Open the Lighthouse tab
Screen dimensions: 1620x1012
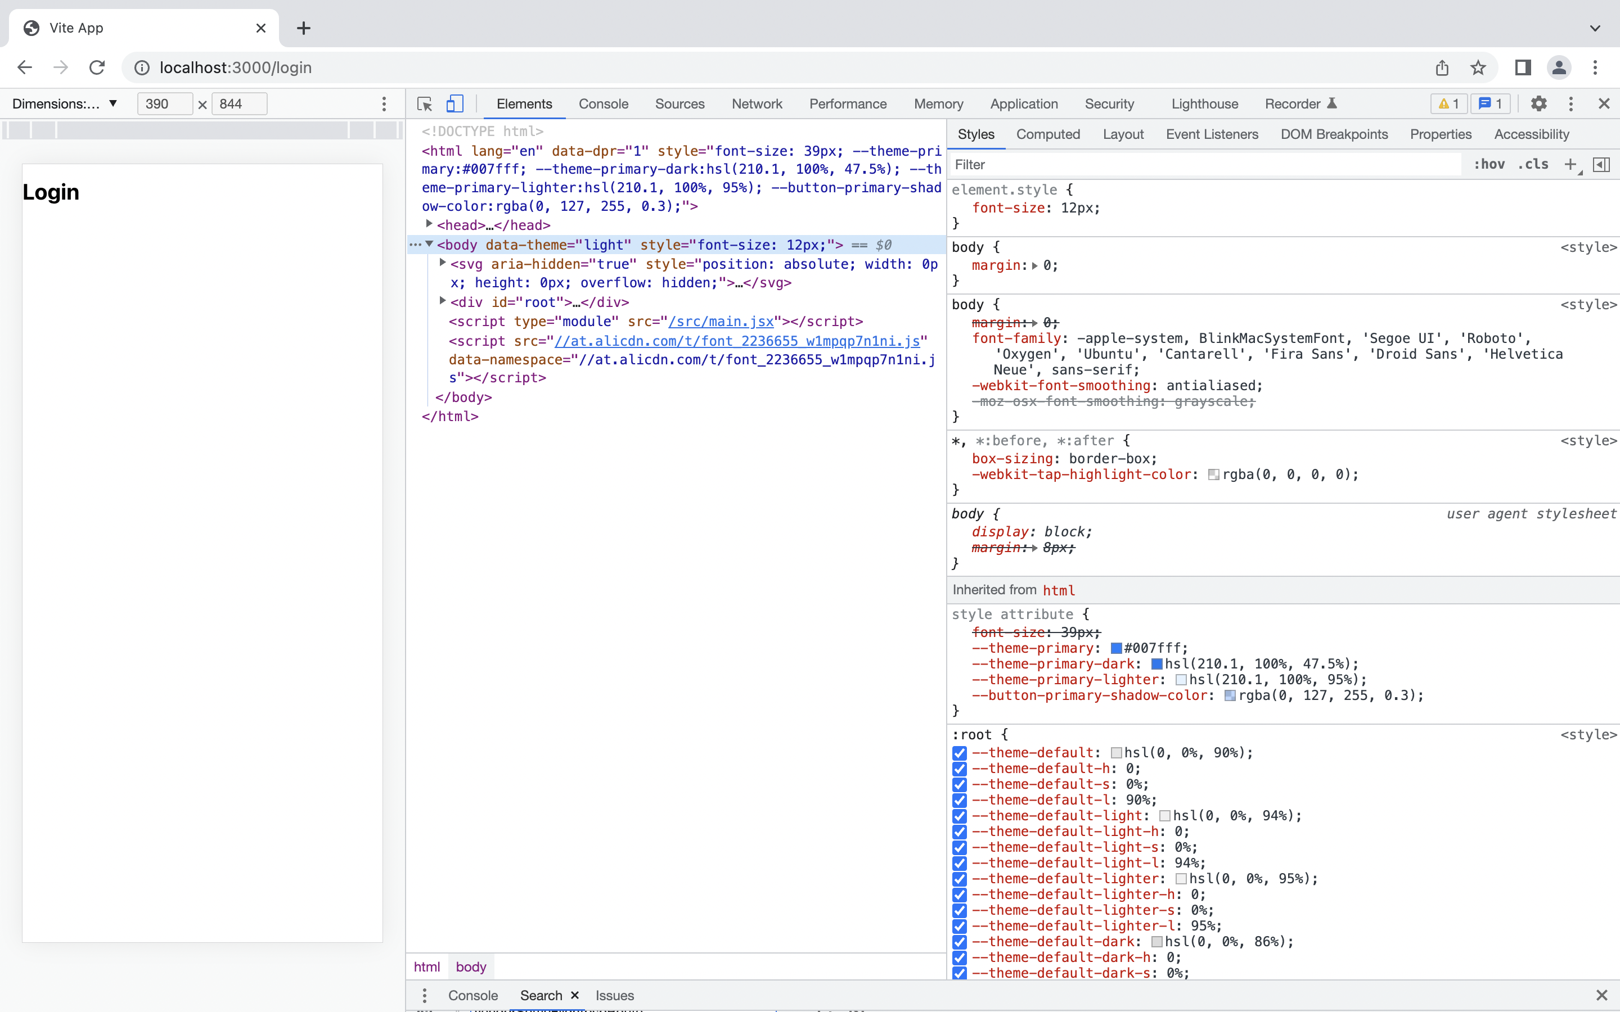pos(1204,104)
